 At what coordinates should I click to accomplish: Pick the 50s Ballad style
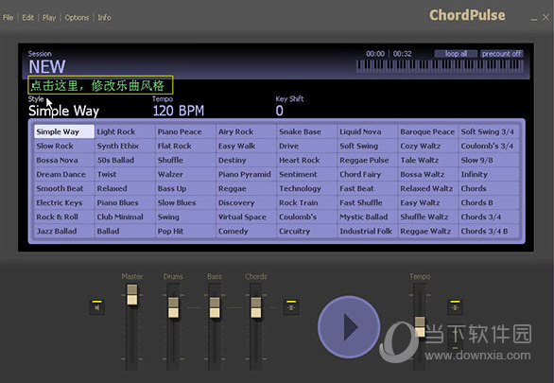[x=125, y=160]
